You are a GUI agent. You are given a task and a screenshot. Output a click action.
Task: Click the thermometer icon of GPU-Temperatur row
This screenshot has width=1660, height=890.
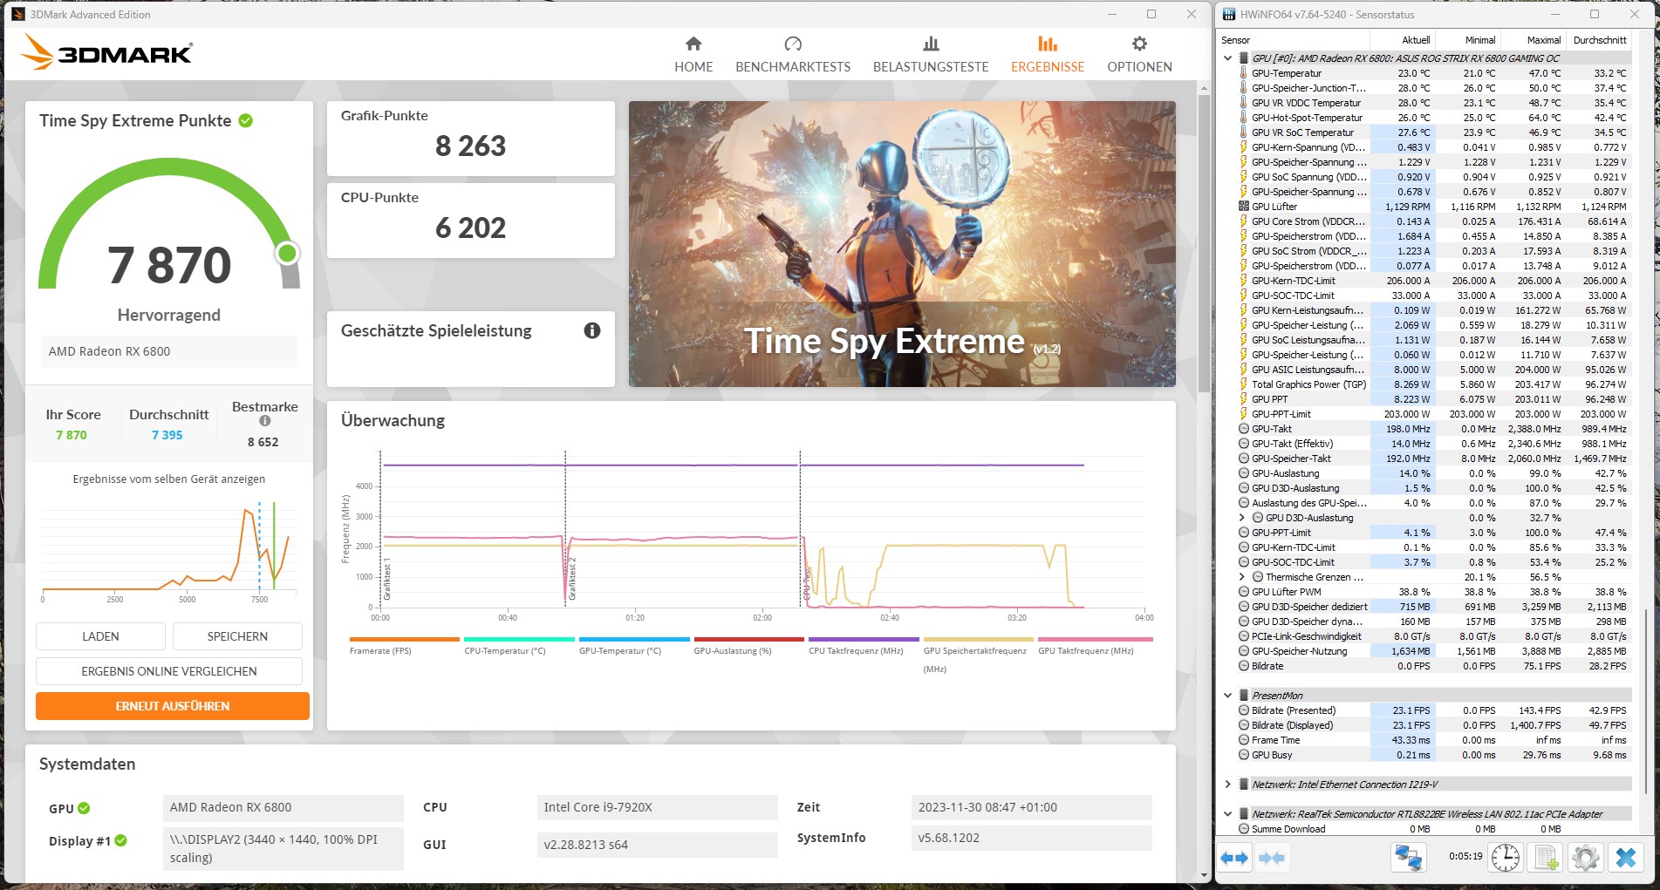[x=1244, y=73]
